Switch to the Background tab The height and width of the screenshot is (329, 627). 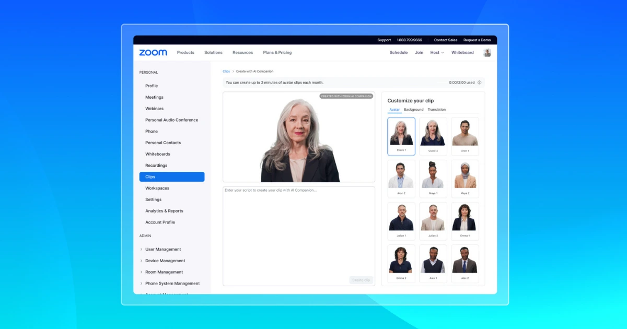pos(413,110)
